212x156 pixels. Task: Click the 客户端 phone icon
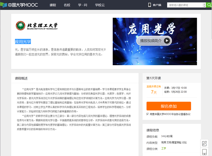tap(149, 5)
